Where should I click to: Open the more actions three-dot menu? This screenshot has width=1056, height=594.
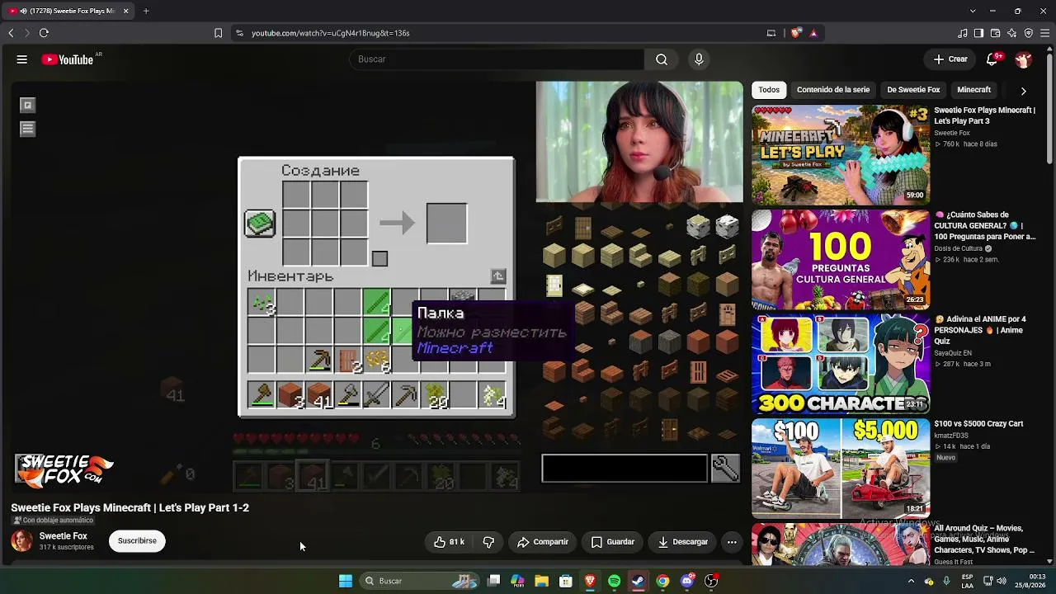coord(732,542)
